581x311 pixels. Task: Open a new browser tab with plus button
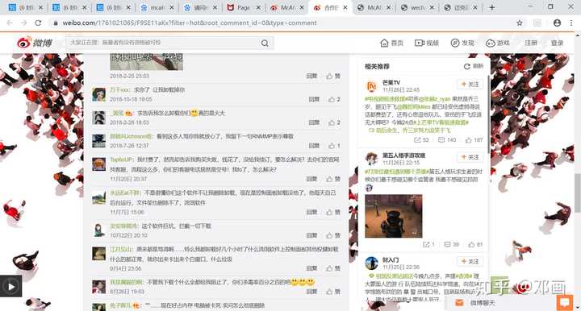click(491, 7)
